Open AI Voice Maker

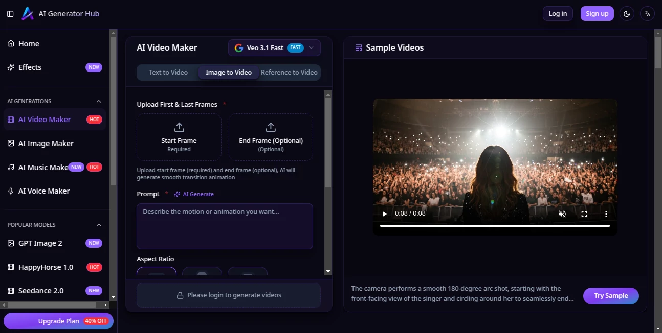coord(55,191)
